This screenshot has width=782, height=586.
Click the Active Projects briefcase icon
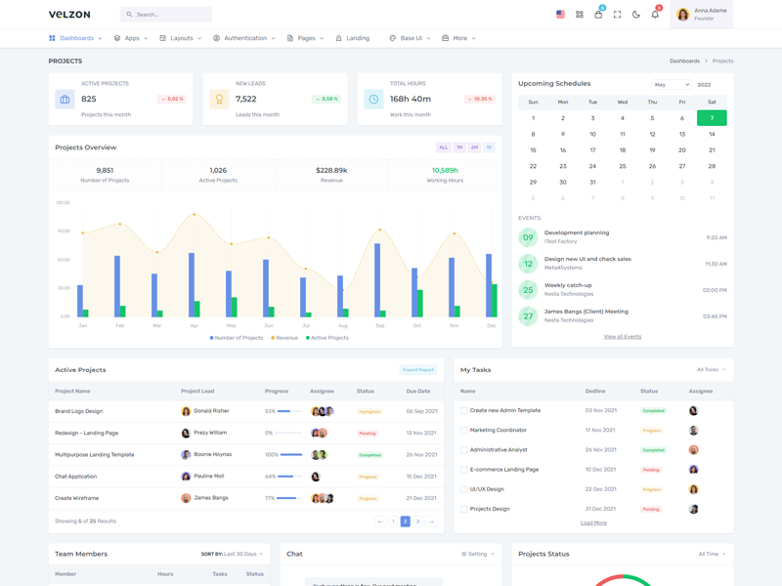tap(65, 99)
